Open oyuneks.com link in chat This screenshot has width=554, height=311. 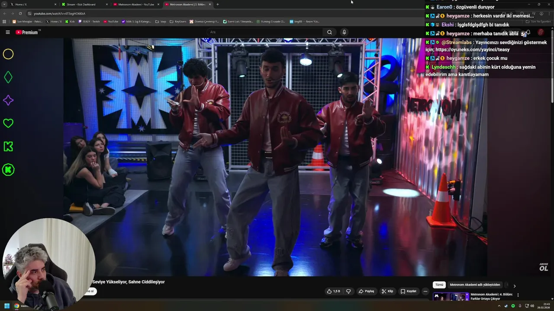point(472,50)
